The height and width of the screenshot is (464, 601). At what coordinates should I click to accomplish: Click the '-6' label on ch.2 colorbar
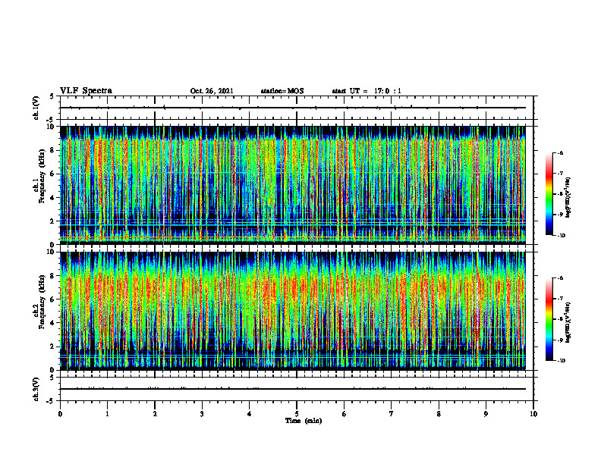[560, 278]
